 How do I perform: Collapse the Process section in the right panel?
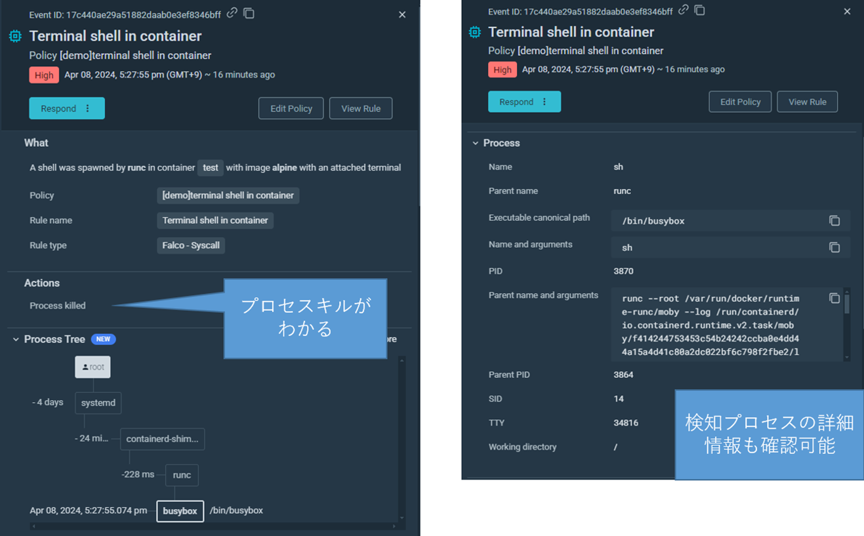(x=474, y=142)
